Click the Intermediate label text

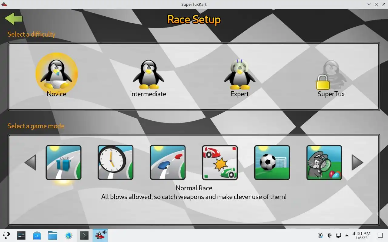click(148, 94)
